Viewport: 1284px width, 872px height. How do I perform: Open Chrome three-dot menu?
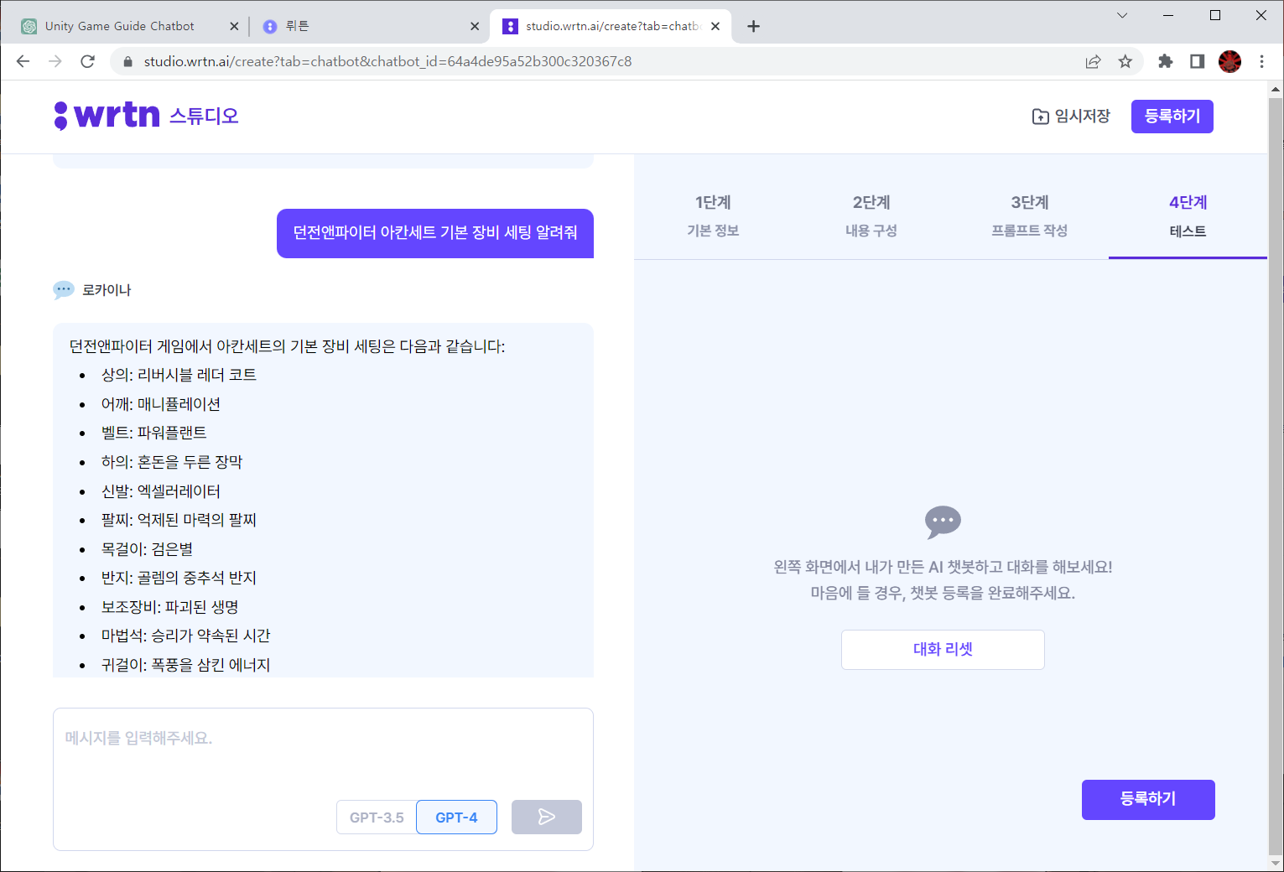coord(1261,61)
